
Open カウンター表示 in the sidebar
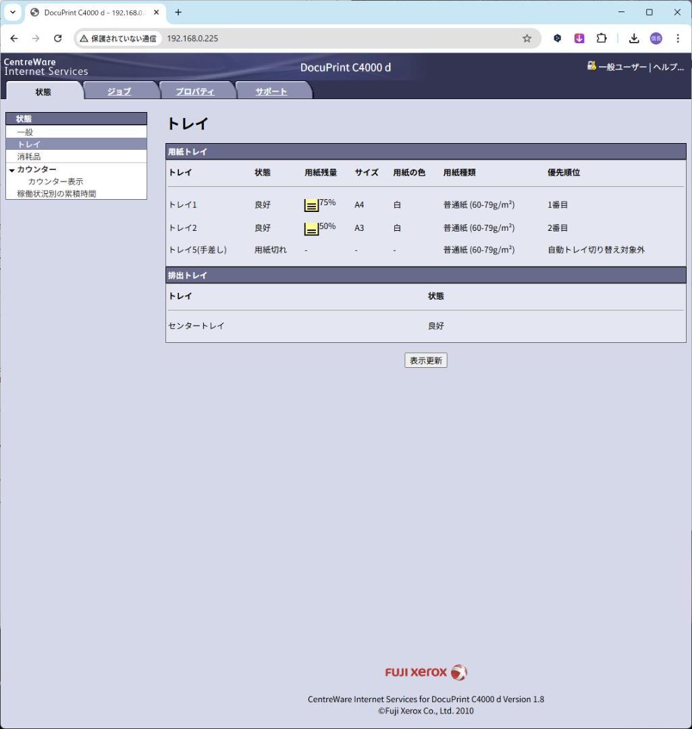[55, 182]
